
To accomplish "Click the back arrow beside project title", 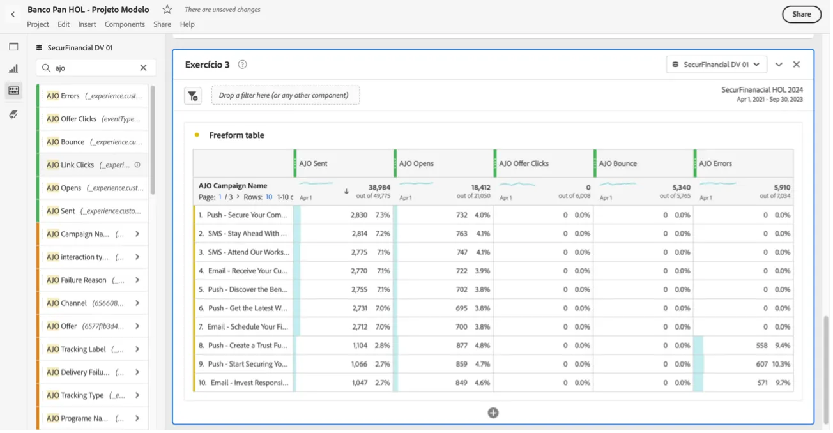I will tap(13, 15).
